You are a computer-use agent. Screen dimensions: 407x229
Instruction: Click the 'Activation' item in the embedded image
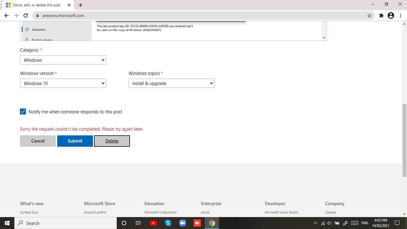point(39,30)
